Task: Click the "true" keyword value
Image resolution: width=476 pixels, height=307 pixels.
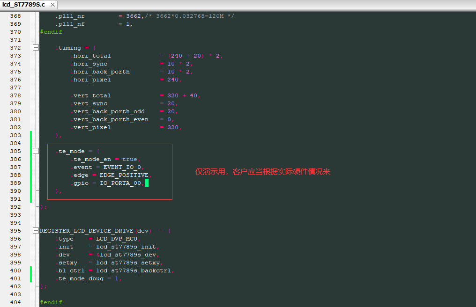Action: tap(130, 159)
